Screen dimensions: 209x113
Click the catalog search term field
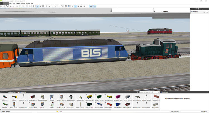[x=148, y=92]
